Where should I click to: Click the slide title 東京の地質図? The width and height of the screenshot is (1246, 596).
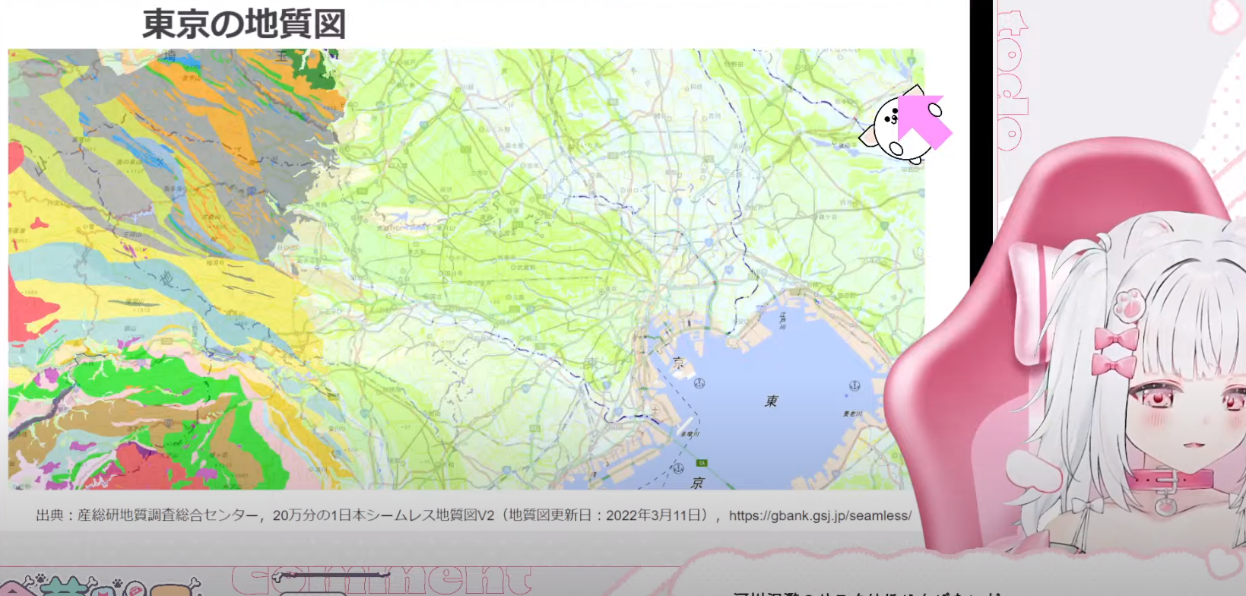click(x=244, y=24)
